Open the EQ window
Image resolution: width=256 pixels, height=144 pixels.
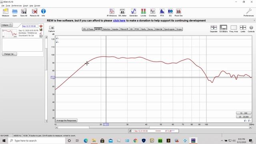[170, 12]
